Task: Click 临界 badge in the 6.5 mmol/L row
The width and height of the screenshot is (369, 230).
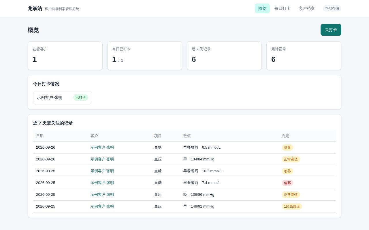Action: (287, 147)
